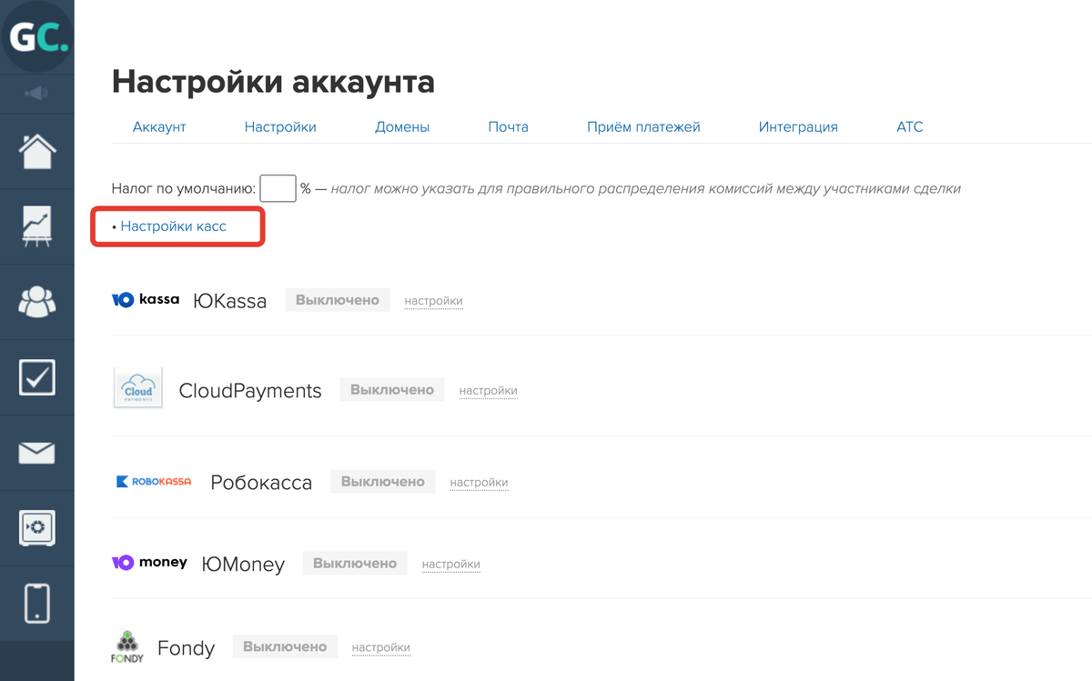Open the users group sidebar icon
The image size is (1092, 681).
[37, 302]
